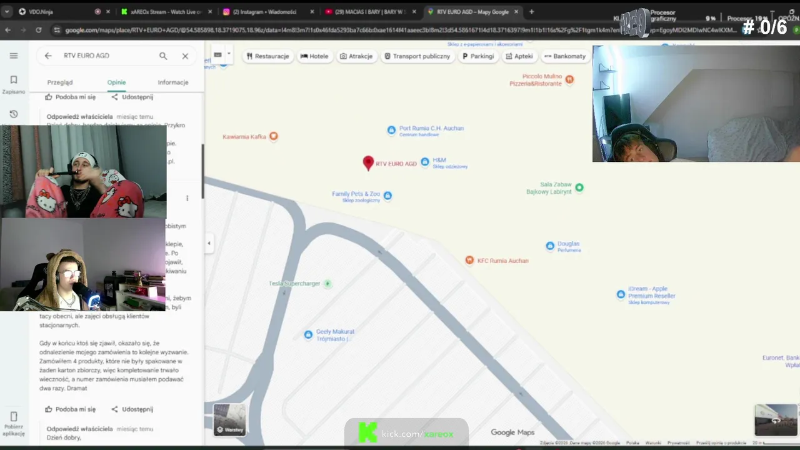Click the magnifier search icon

point(163,56)
